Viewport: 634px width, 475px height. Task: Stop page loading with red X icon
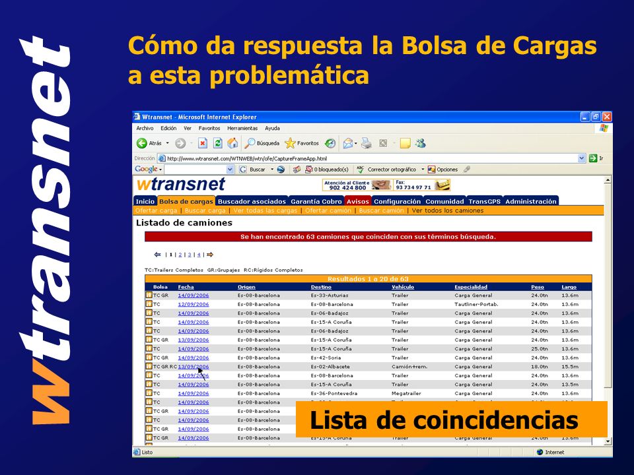pyautogui.click(x=203, y=143)
